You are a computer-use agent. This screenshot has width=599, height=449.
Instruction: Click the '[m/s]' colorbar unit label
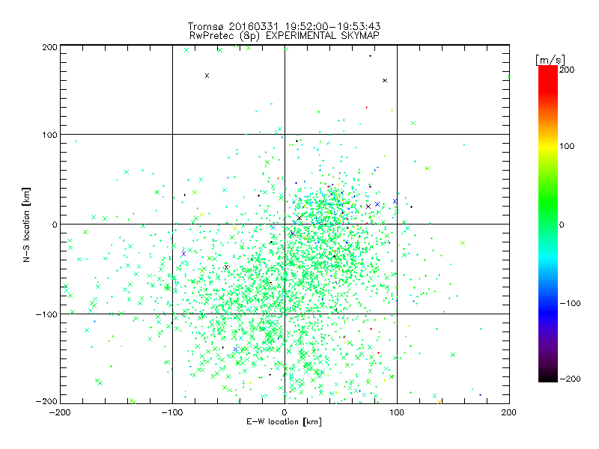pos(550,60)
